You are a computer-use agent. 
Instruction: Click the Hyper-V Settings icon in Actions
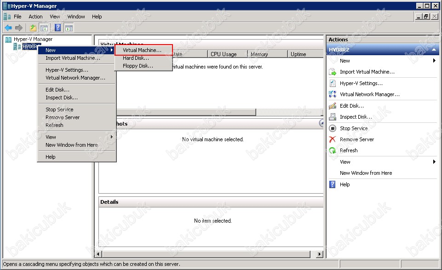point(333,83)
